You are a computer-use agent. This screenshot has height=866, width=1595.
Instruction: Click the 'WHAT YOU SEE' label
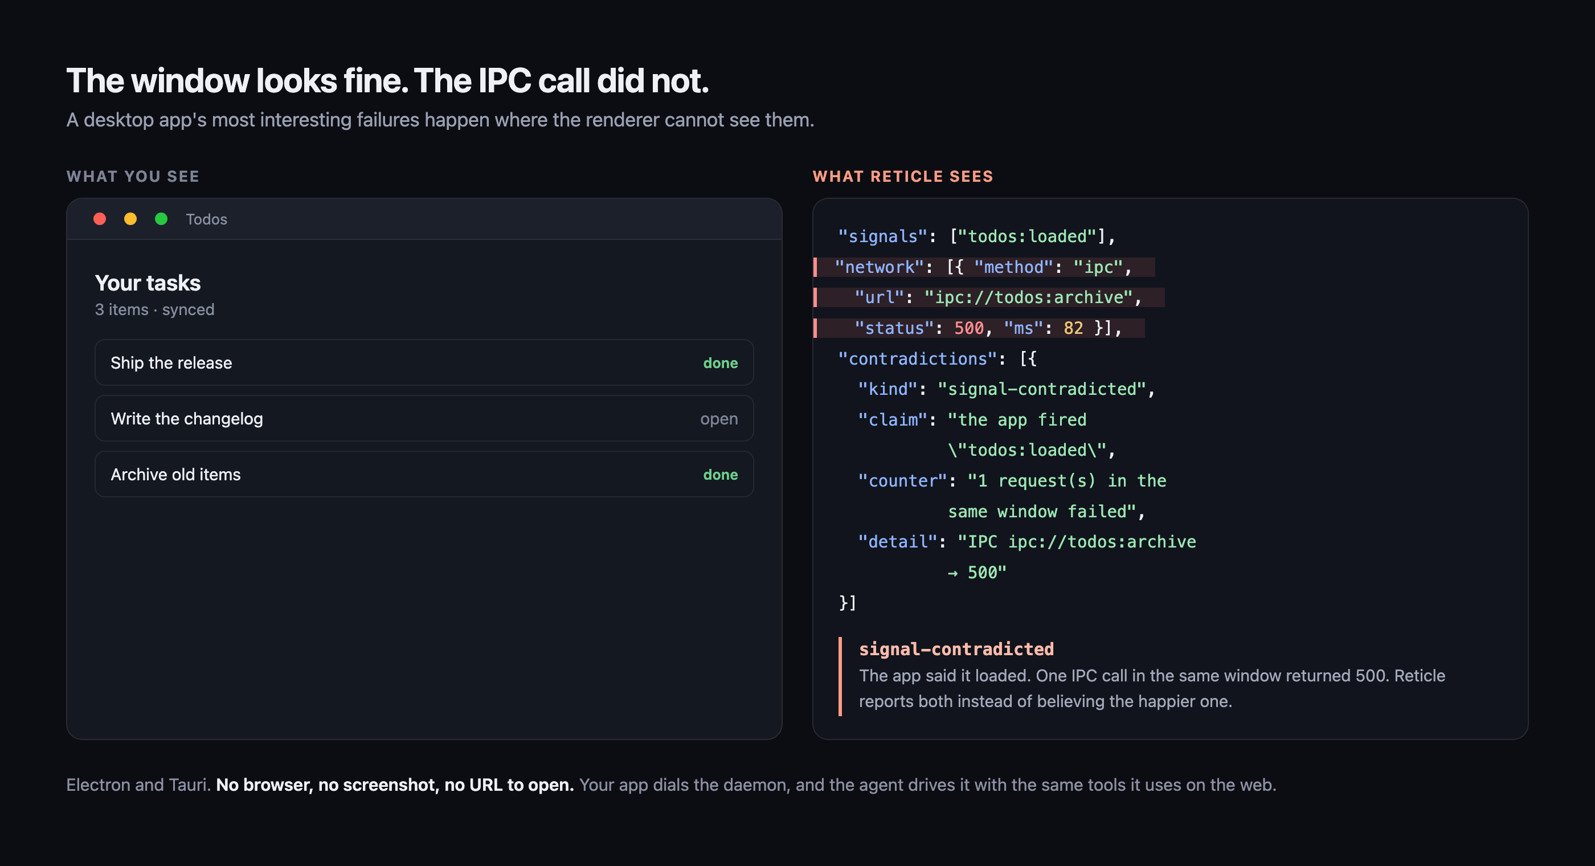point(133,177)
